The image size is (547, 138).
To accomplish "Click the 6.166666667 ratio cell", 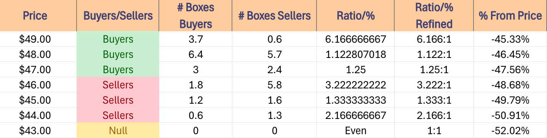I will [x=355, y=39].
